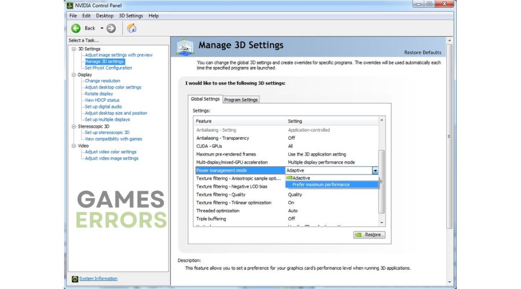Screen dimensions: 521x289
Task: Switch to the Program Settings tab
Action: pyautogui.click(x=241, y=99)
